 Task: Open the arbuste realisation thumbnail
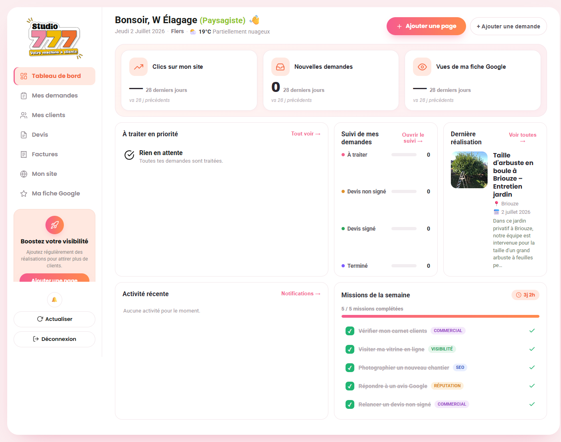tap(469, 170)
